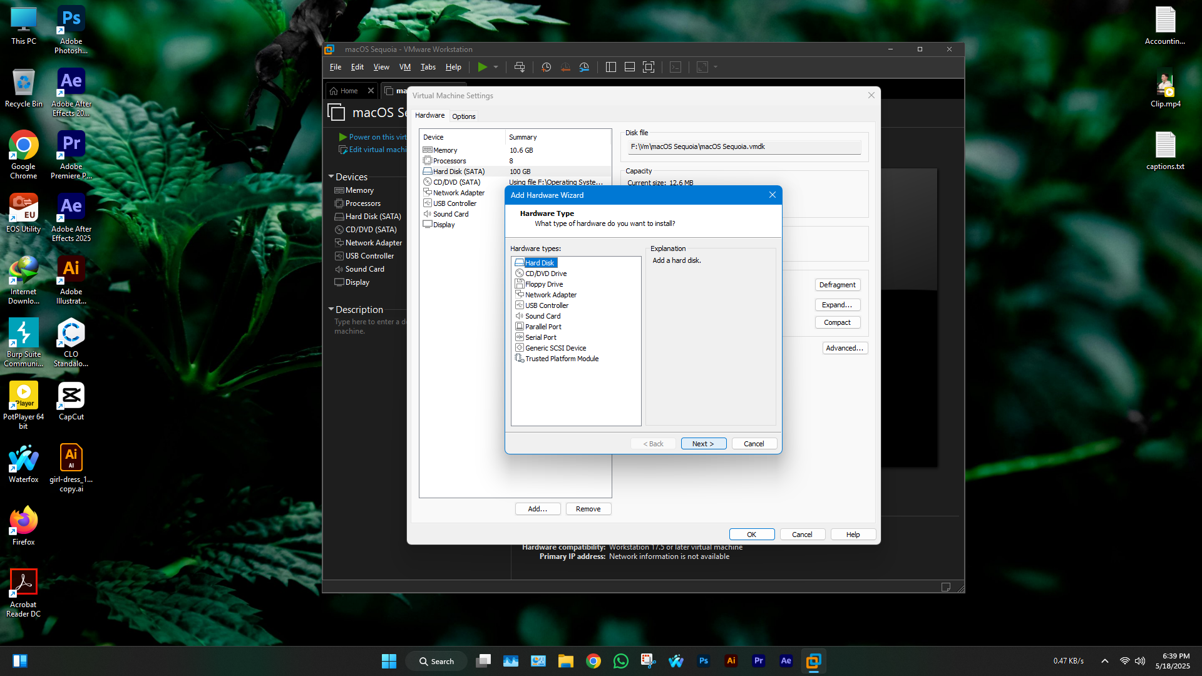Click the Next > button in wizard
This screenshot has width=1202, height=676.
tap(703, 444)
